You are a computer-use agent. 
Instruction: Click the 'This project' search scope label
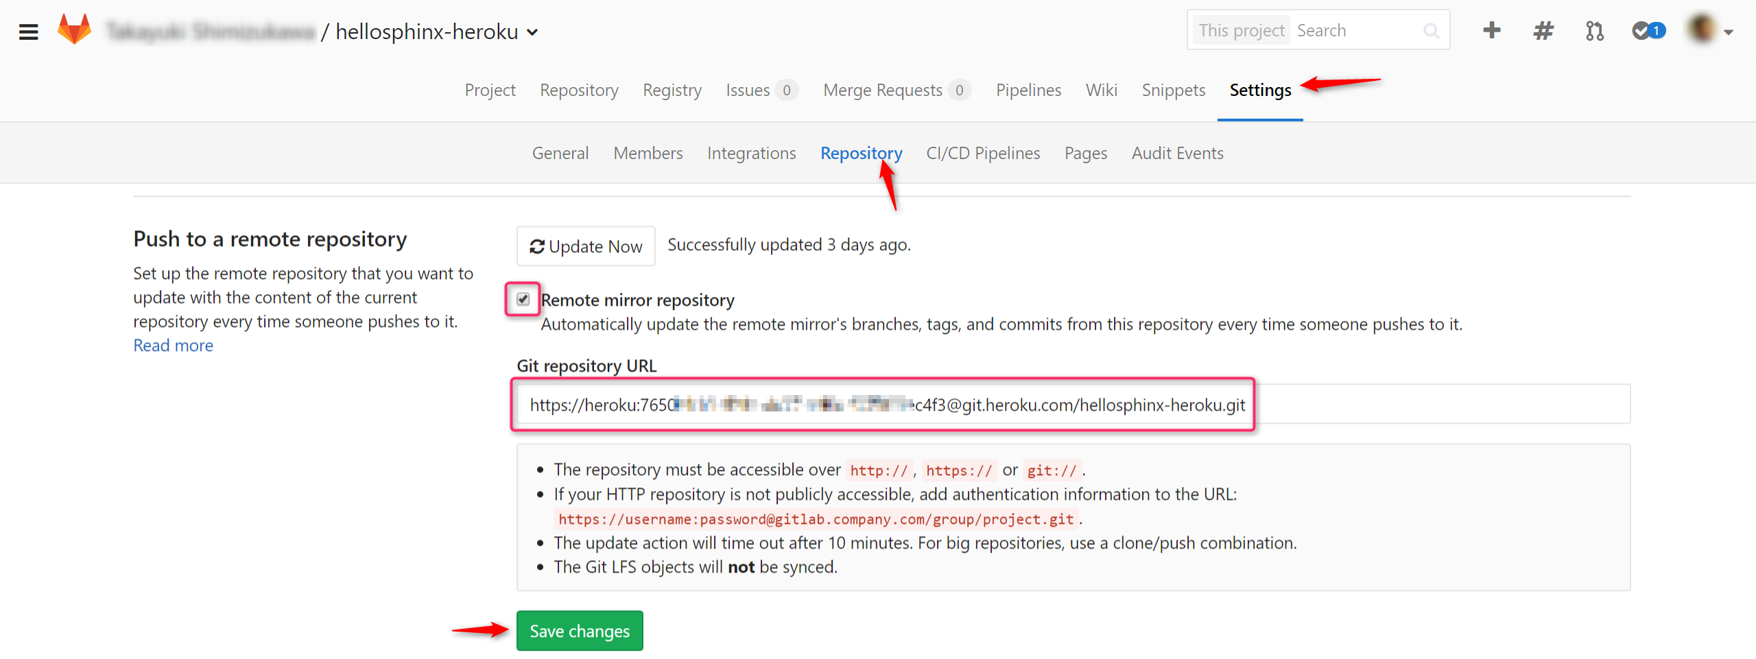click(x=1242, y=31)
